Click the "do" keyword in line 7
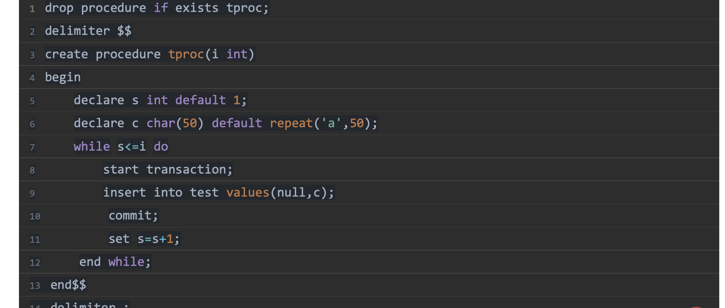 pos(161,147)
